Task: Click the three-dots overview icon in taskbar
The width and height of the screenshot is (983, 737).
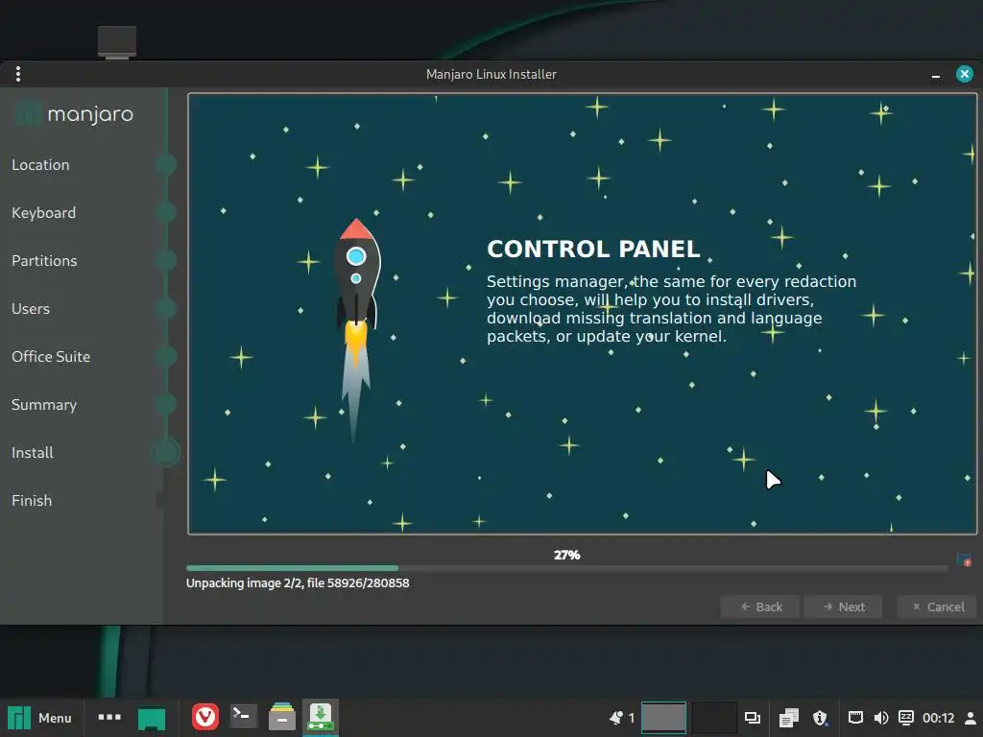Action: 109,717
